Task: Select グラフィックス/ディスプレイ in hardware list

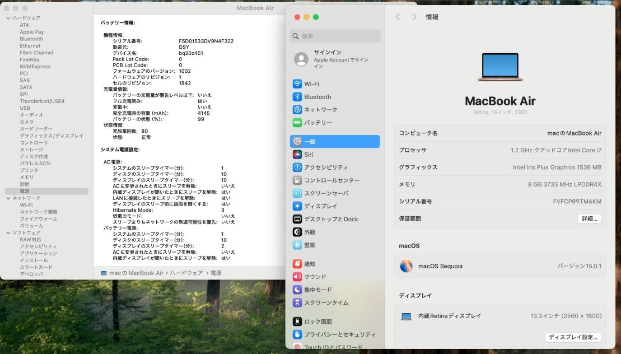Action: (x=52, y=136)
